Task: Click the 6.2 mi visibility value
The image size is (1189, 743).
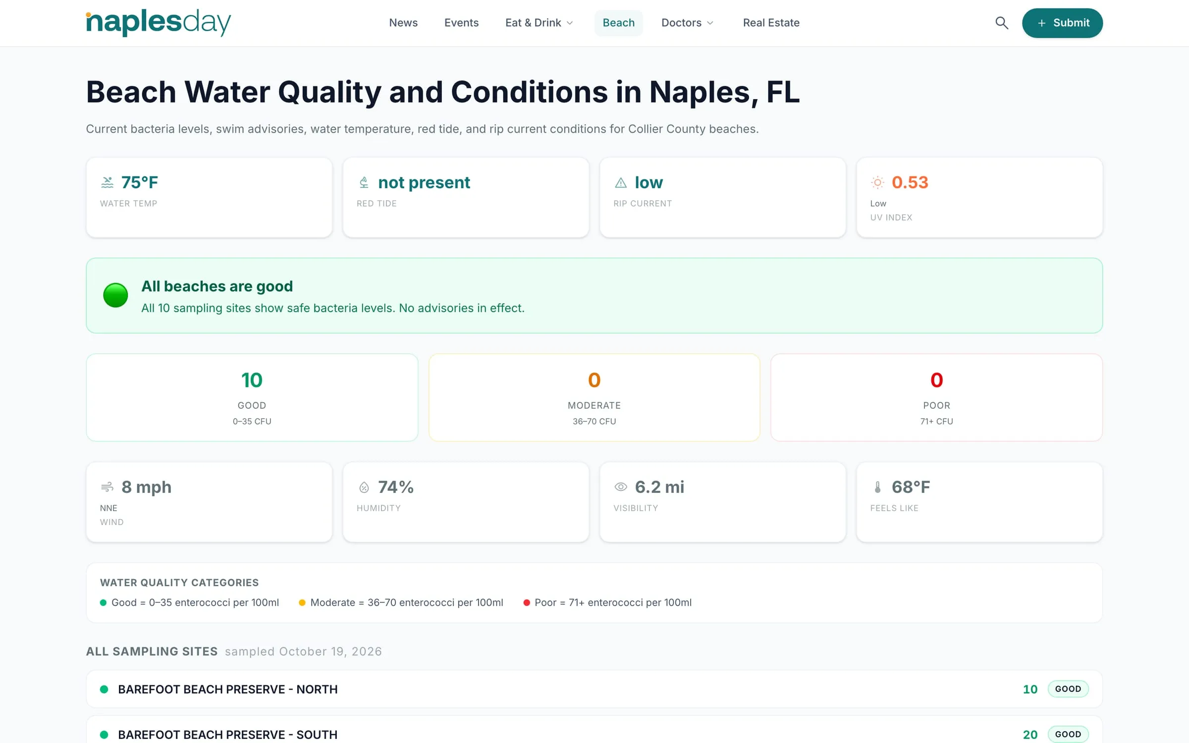Action: tap(659, 487)
